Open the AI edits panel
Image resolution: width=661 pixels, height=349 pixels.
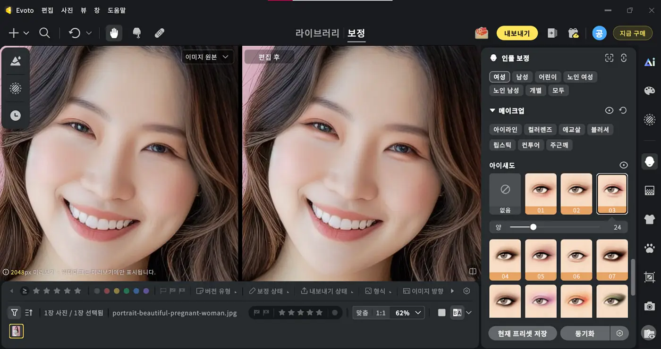(650, 61)
